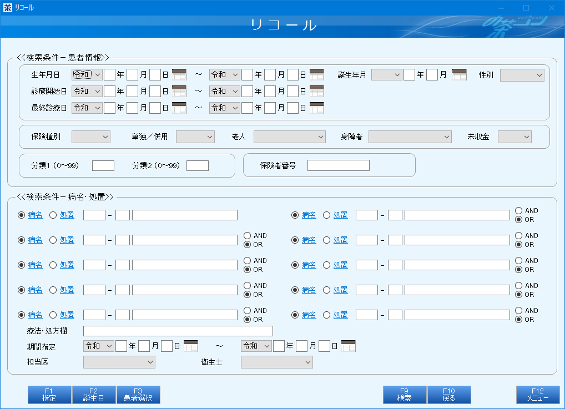Open calendar for 診療開始日 end date

pos(317,91)
